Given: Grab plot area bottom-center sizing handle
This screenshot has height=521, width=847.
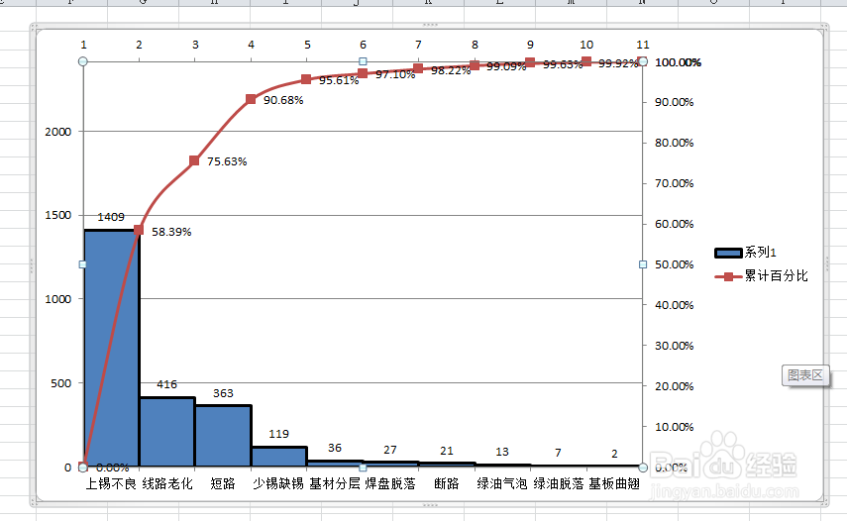Looking at the screenshot, I should (363, 468).
